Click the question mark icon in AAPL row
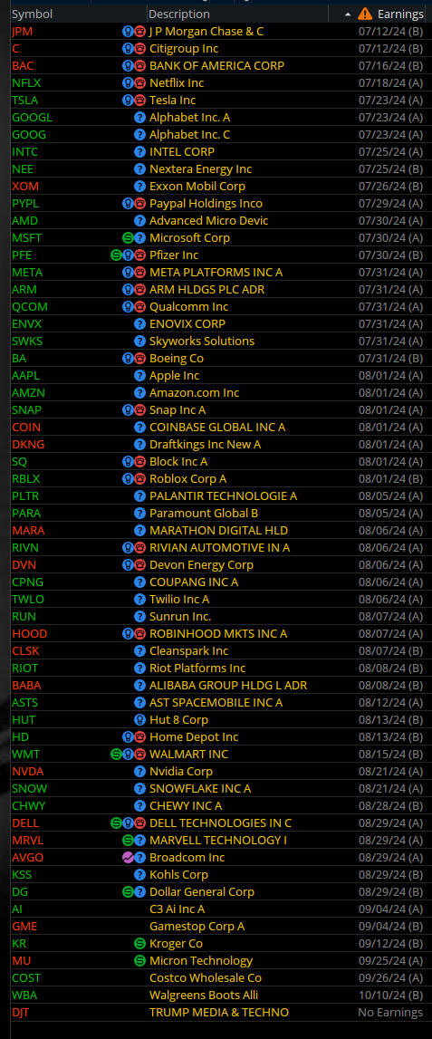Viewport: 432px width, 1039px height. pyautogui.click(x=139, y=376)
